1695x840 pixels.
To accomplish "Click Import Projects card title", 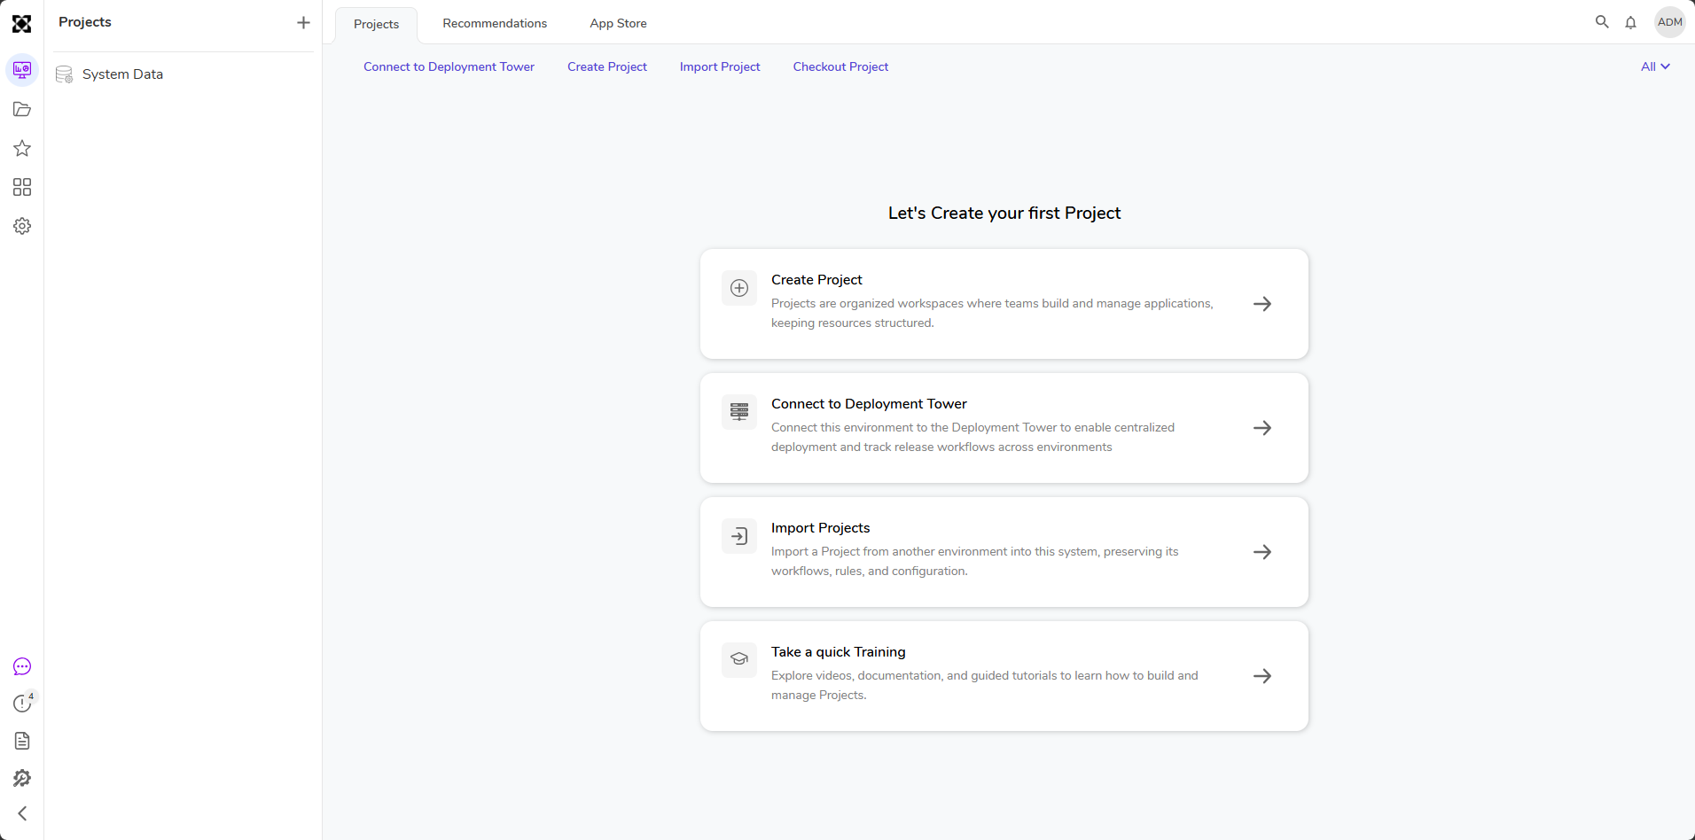I will click(x=820, y=528).
